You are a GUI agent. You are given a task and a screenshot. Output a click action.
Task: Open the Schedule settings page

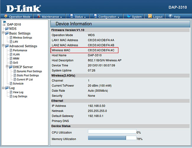coord(18,84)
